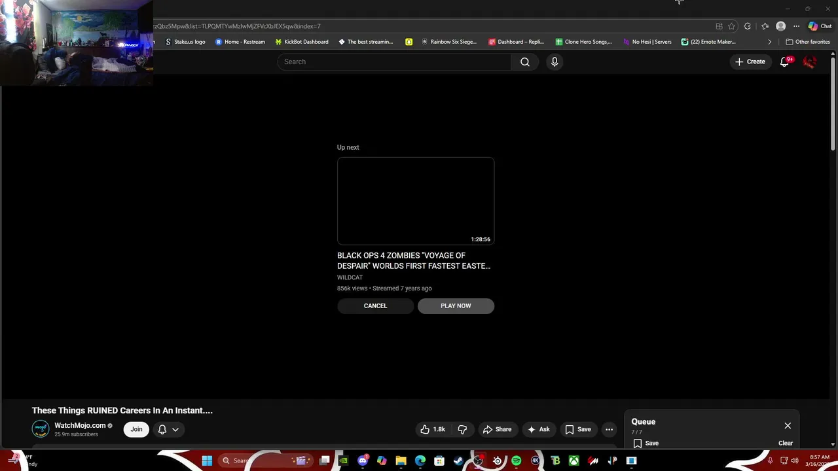The width and height of the screenshot is (838, 471).
Task: Open Home - Restream bookmark
Action: tap(240, 42)
